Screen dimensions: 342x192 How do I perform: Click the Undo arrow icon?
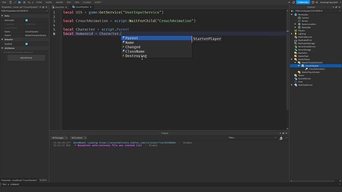[29, 2]
